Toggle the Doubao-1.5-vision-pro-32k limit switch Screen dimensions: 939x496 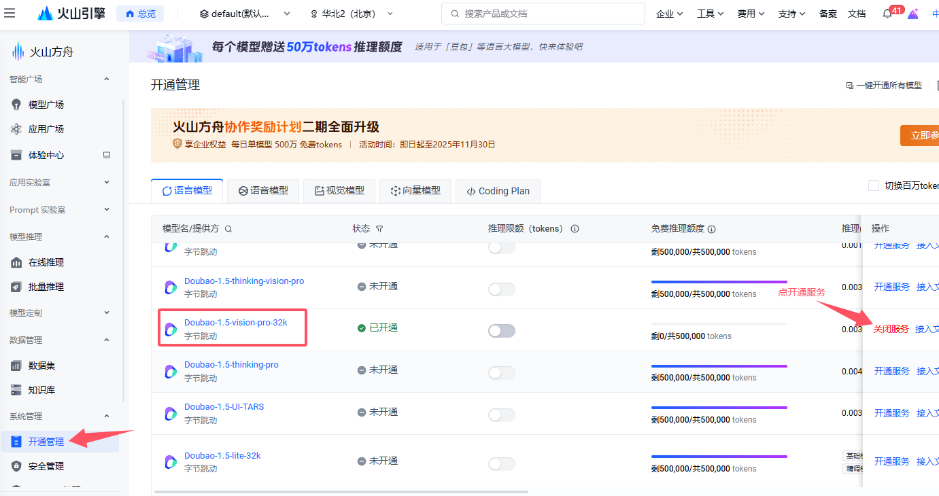501,331
